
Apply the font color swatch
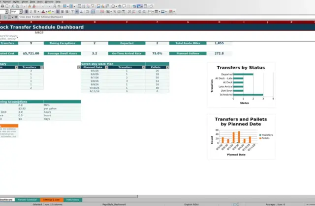(x=43, y=12)
